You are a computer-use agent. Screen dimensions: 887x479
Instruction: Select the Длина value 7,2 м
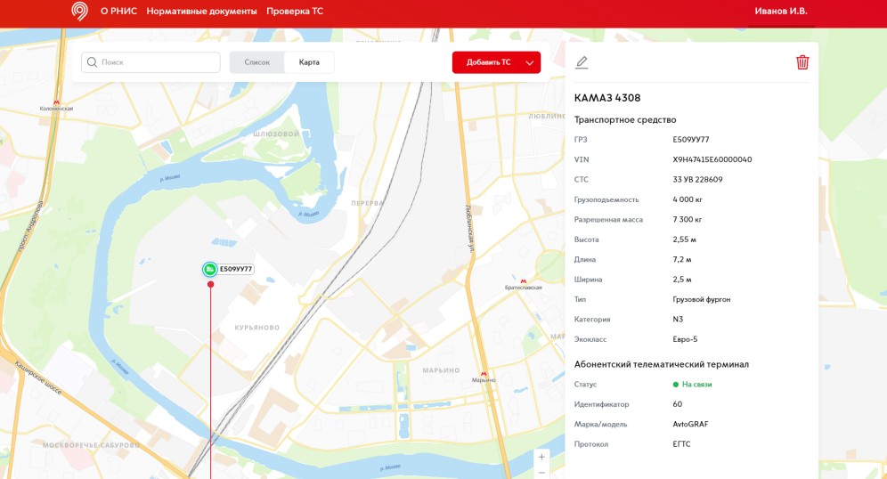[682, 260]
